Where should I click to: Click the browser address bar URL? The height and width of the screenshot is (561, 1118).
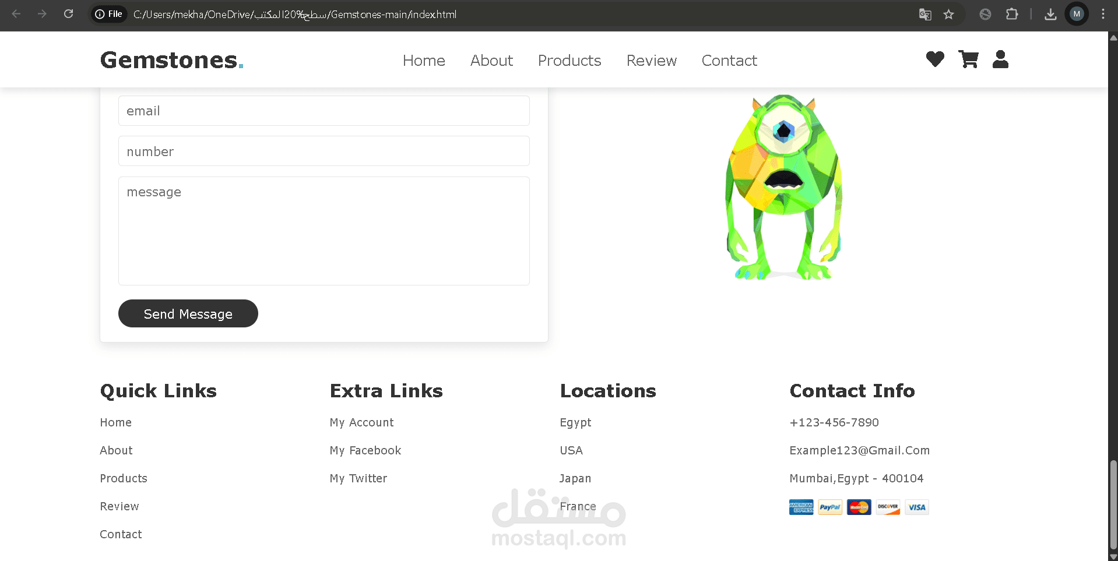click(295, 15)
